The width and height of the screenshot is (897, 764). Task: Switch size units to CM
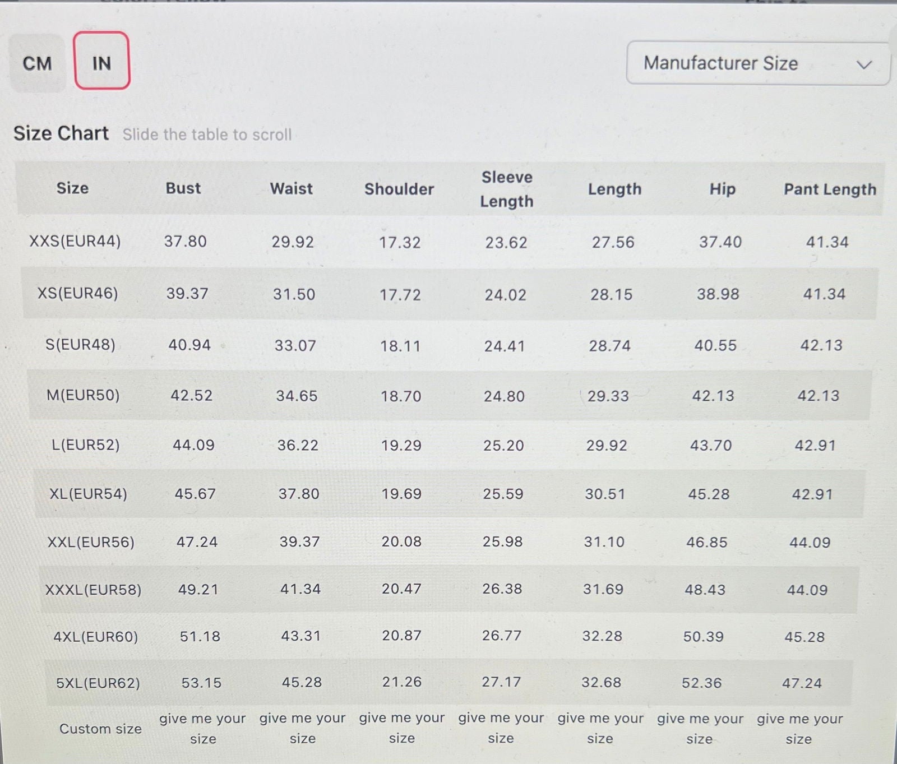(x=38, y=63)
